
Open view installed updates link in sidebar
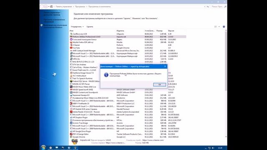tap(54, 20)
